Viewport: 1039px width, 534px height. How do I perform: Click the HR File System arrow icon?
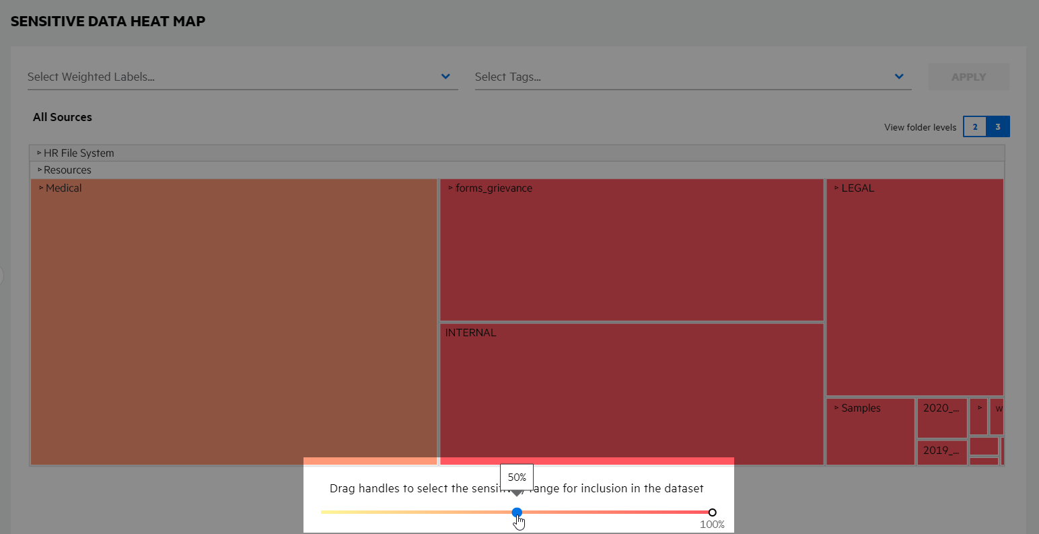tap(39, 153)
